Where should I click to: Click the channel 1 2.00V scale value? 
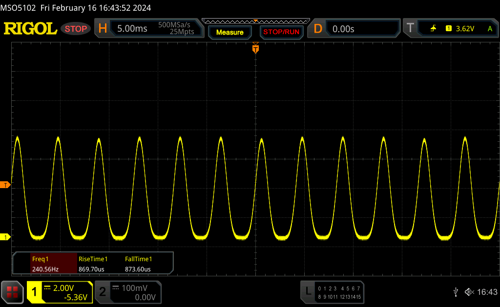click(63, 288)
